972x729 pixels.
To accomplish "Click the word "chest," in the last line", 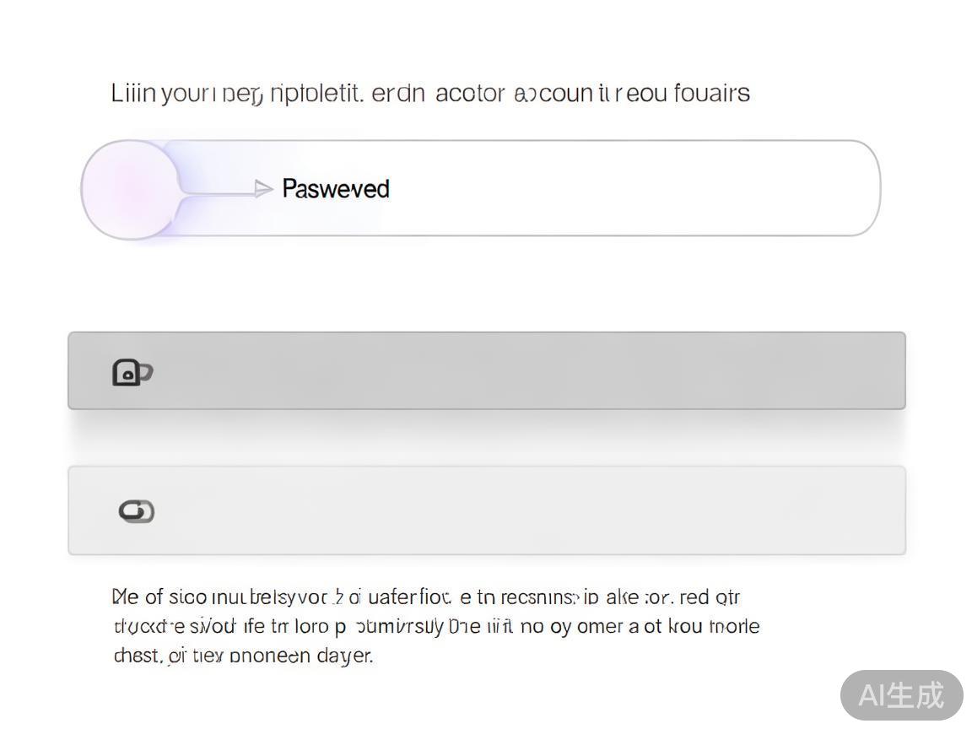I will point(138,656).
